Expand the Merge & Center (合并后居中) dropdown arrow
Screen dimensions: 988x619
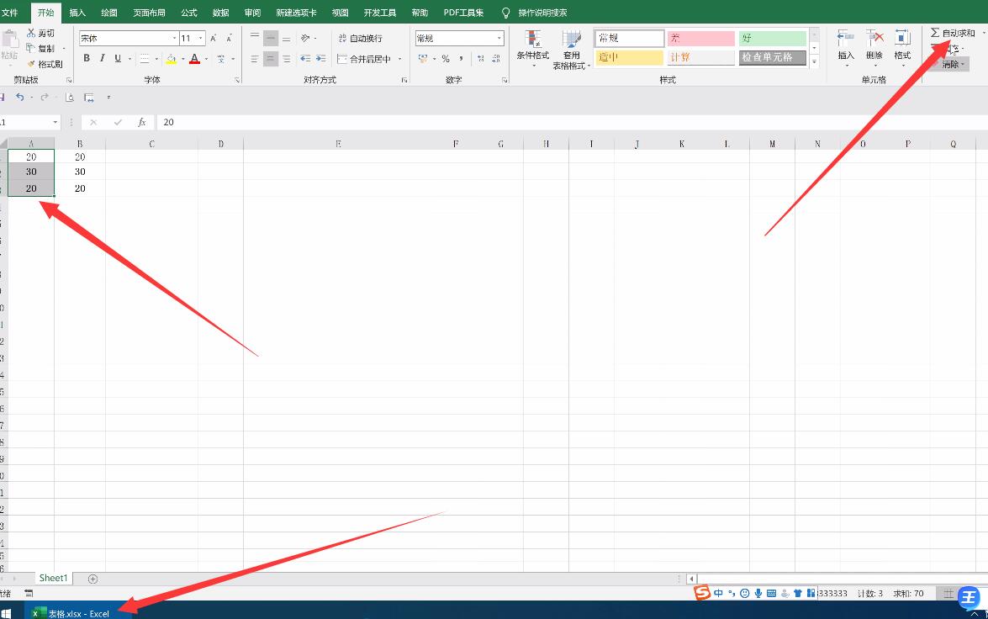[x=399, y=59]
